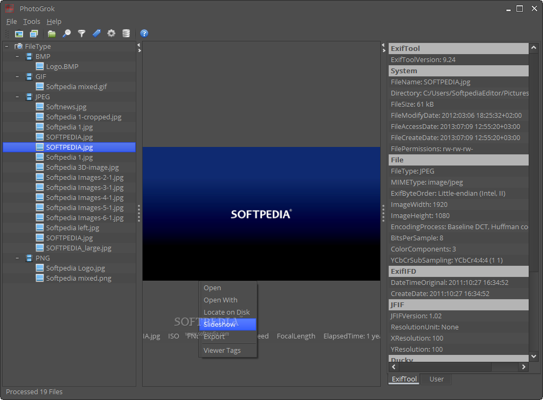Click metadata panel scroll up arrow
This screenshot has height=400, width=543.
point(533,48)
